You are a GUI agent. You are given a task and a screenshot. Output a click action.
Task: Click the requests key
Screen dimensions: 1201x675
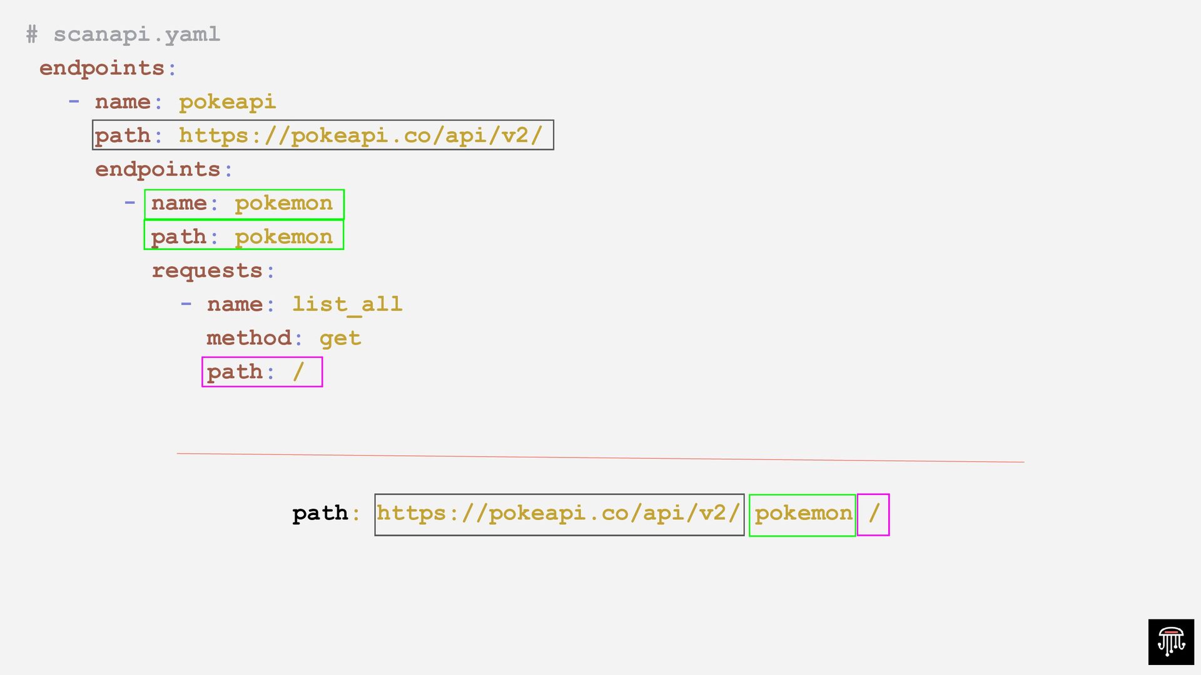tap(207, 271)
